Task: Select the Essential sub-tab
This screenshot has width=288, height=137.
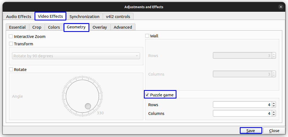Action: coord(17,27)
